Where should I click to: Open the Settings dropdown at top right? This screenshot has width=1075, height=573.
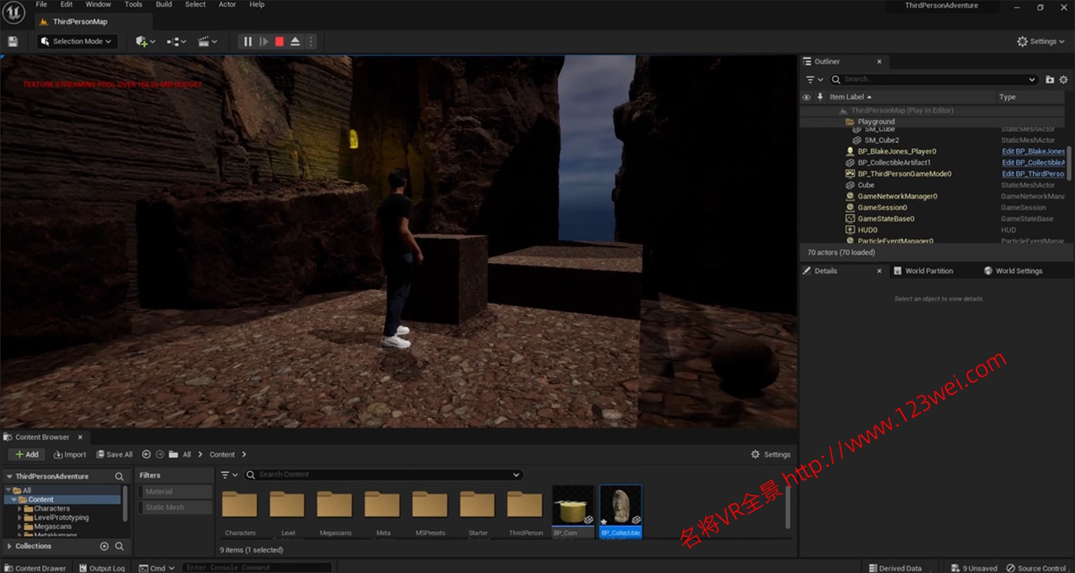pos(1040,41)
